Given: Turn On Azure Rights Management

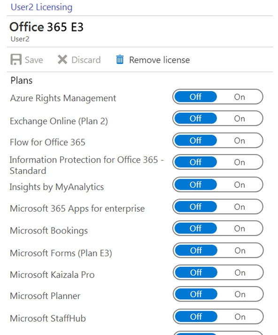Looking at the screenshot, I should (x=239, y=97).
